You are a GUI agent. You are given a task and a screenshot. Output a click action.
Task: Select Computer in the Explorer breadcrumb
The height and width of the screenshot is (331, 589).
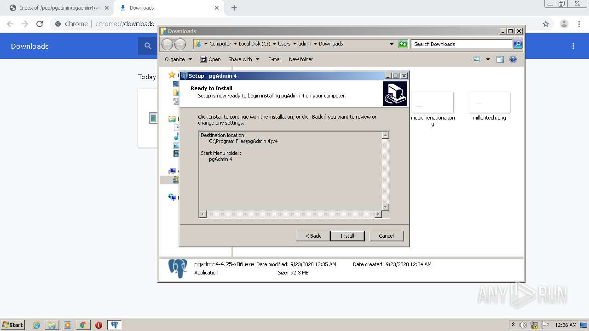(x=220, y=44)
